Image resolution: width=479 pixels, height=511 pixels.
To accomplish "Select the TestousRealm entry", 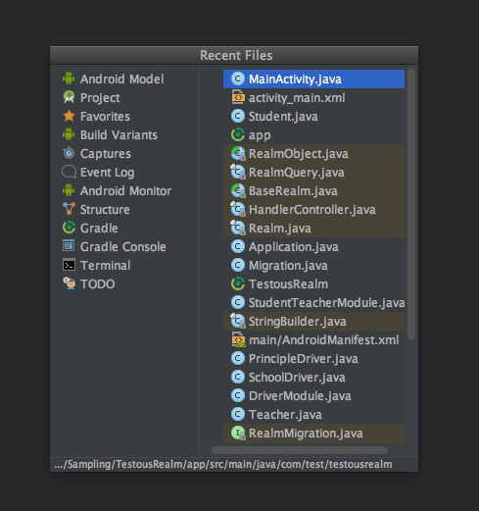I will (x=313, y=283).
